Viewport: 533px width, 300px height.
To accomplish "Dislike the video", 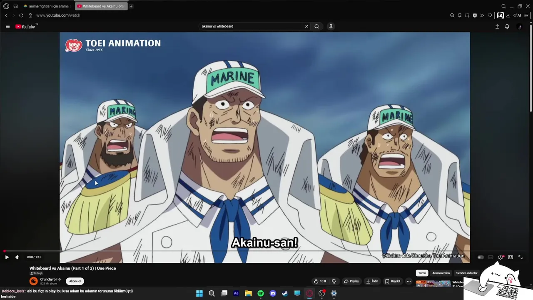I will pyautogui.click(x=334, y=281).
